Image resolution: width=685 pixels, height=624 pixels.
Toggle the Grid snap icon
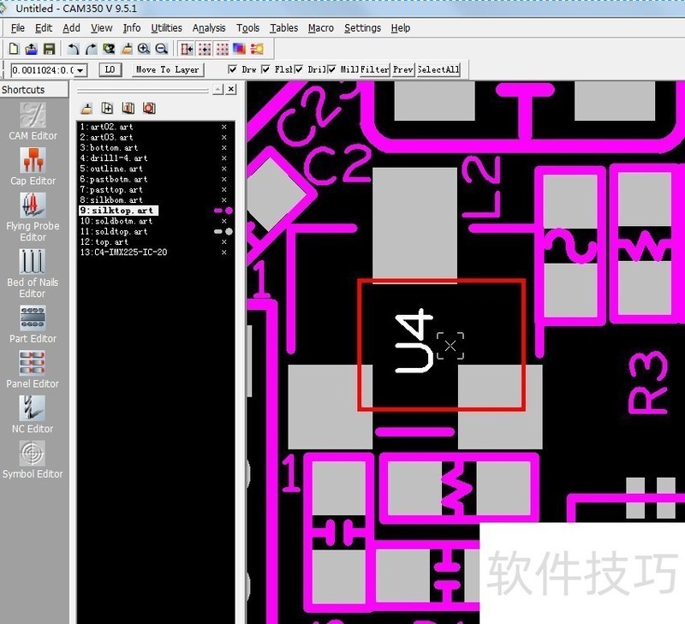click(205, 49)
